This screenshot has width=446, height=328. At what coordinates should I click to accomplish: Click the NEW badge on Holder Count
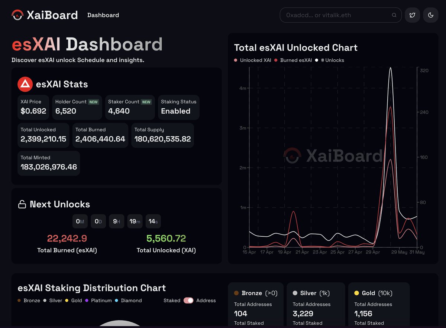93,102
